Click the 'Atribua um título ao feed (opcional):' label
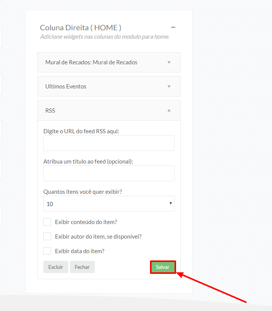Image resolution: width=272 pixels, height=311 pixels. point(88,162)
